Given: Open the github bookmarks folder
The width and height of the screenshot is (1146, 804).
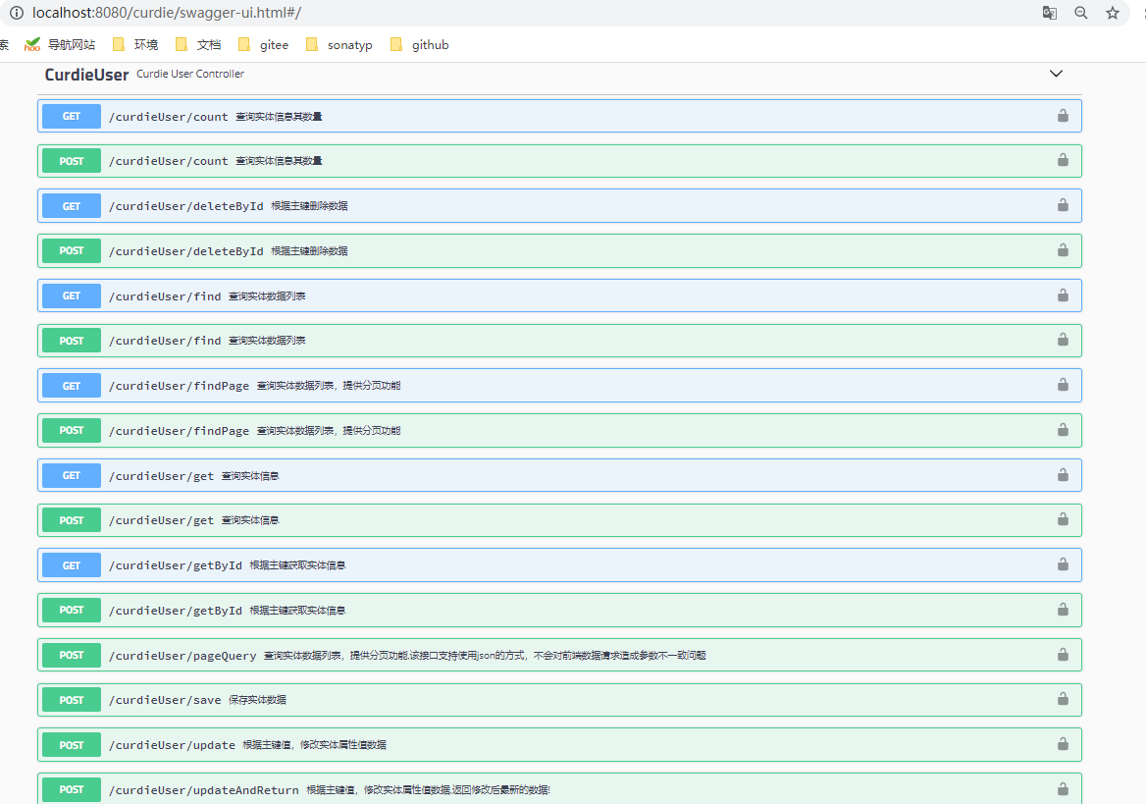Looking at the screenshot, I should (x=420, y=44).
